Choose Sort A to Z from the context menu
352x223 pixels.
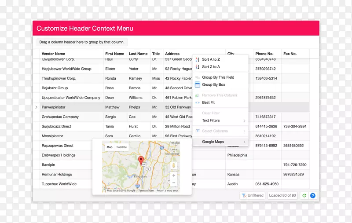(x=220, y=59)
